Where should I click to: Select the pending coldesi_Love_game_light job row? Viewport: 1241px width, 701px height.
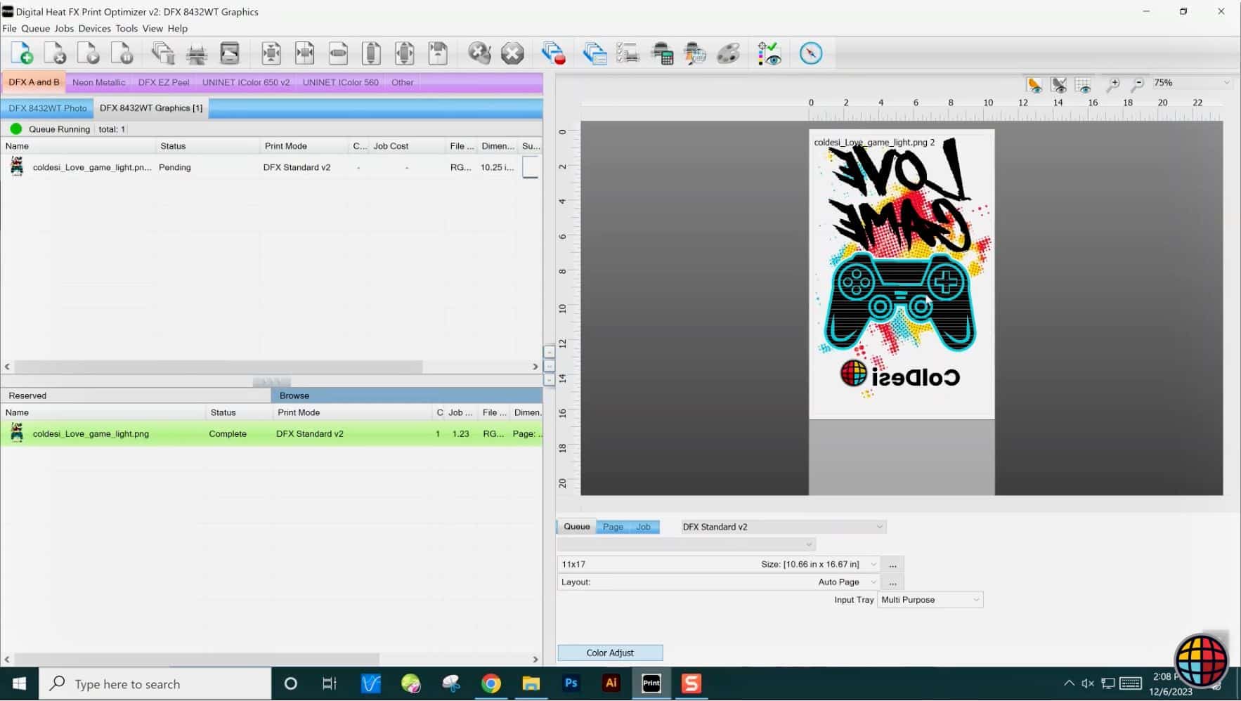271,167
